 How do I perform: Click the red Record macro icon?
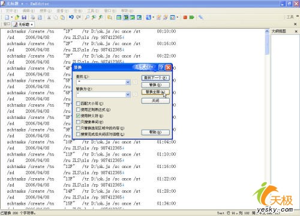185,17
